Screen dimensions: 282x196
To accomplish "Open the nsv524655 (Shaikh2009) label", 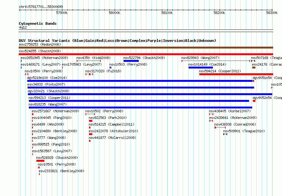I will (x=40, y=51).
